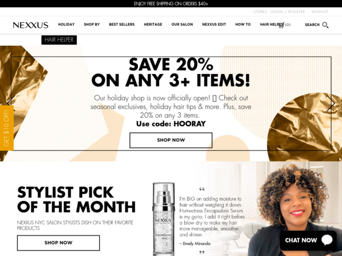Open the How To menu

243,24
